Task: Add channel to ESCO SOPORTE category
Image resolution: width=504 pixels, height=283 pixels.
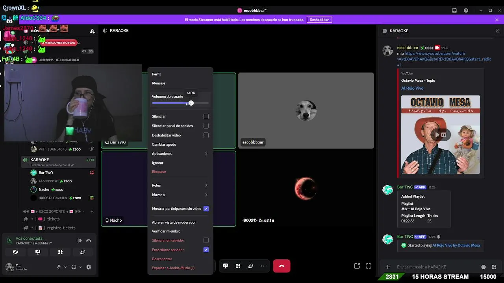Action: (92, 211)
